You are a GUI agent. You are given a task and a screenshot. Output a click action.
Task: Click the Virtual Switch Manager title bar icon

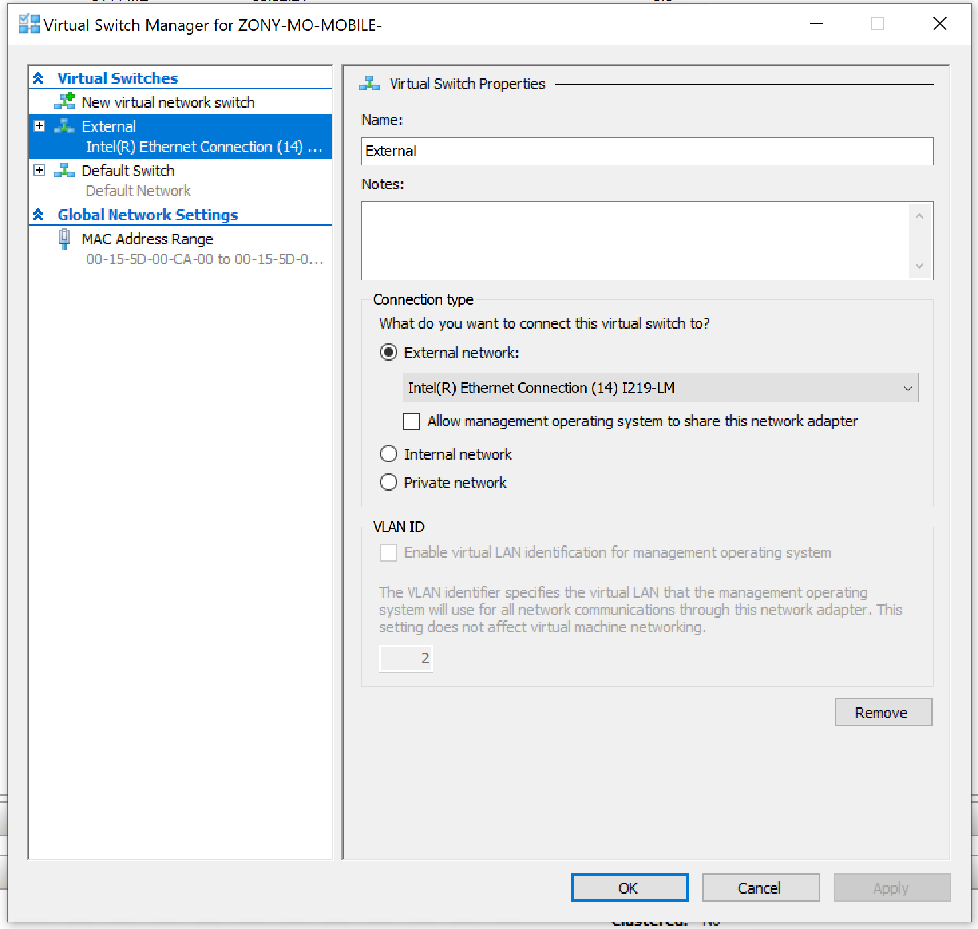(x=28, y=24)
